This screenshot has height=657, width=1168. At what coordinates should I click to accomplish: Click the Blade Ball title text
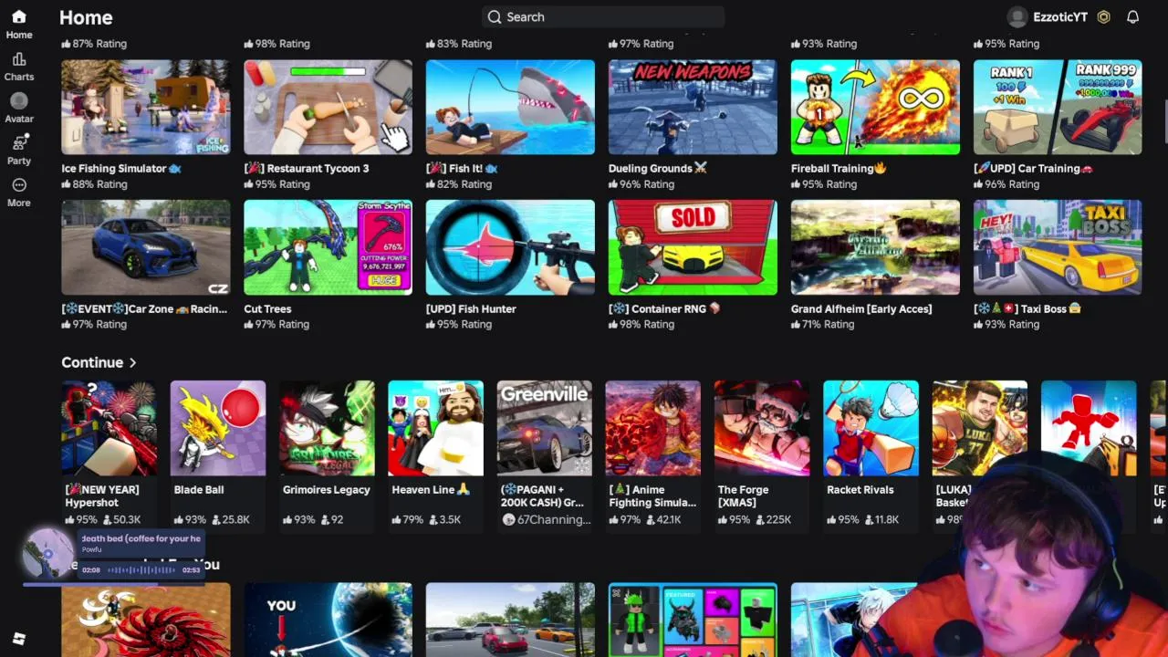tap(199, 490)
